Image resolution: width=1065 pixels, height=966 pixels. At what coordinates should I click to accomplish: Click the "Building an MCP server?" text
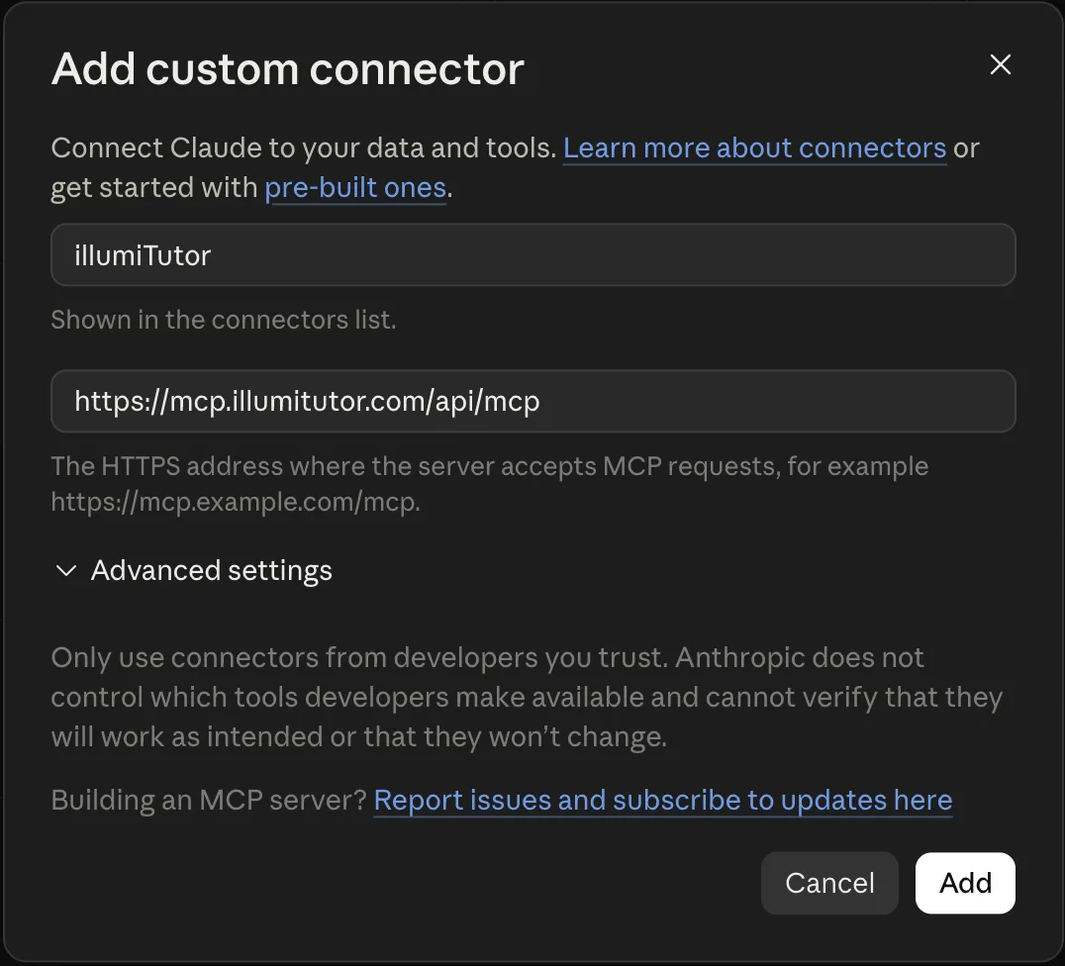(209, 801)
